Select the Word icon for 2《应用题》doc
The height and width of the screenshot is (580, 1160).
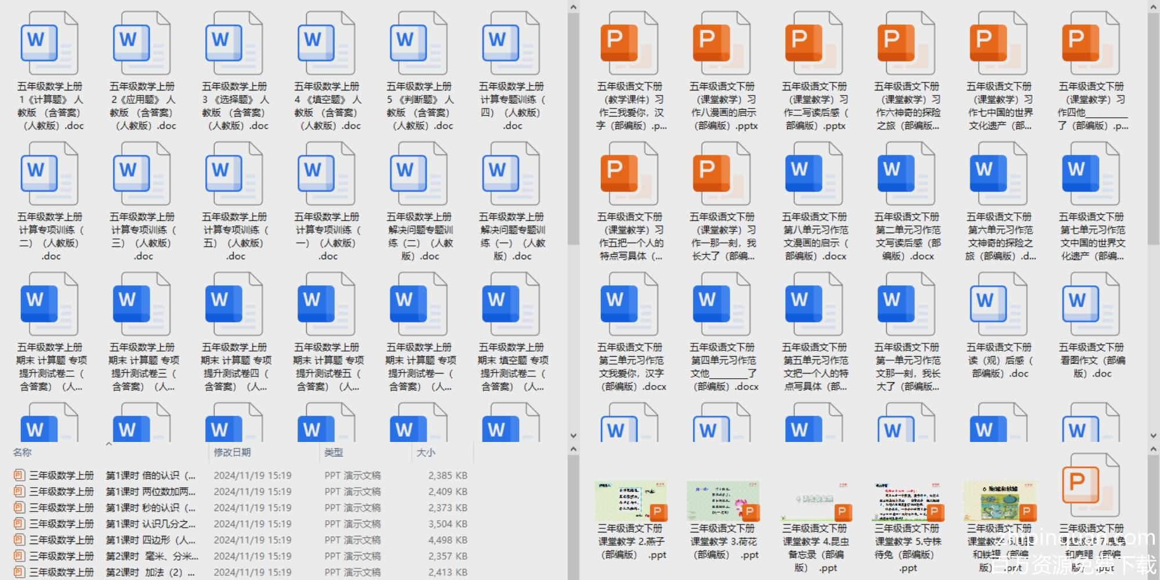pos(142,43)
